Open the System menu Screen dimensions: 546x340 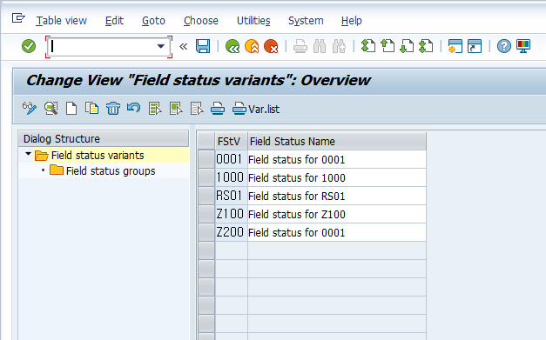pyautogui.click(x=306, y=21)
